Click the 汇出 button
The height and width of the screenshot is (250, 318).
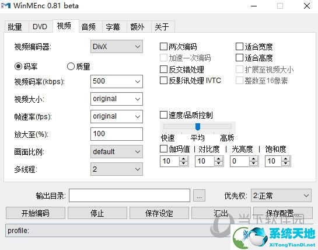click(x=221, y=213)
